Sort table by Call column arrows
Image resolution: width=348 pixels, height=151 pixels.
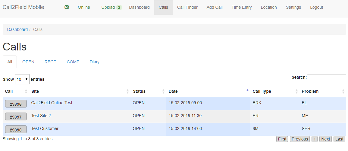coord(26,91)
